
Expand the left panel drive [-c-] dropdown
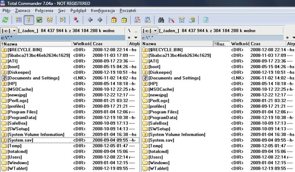coord(9,31)
